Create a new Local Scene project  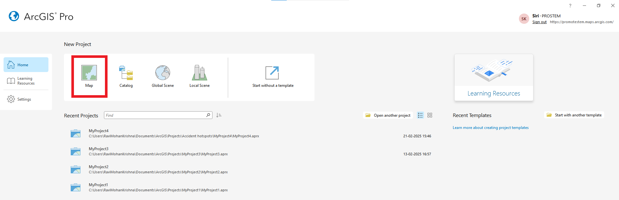pos(200,77)
